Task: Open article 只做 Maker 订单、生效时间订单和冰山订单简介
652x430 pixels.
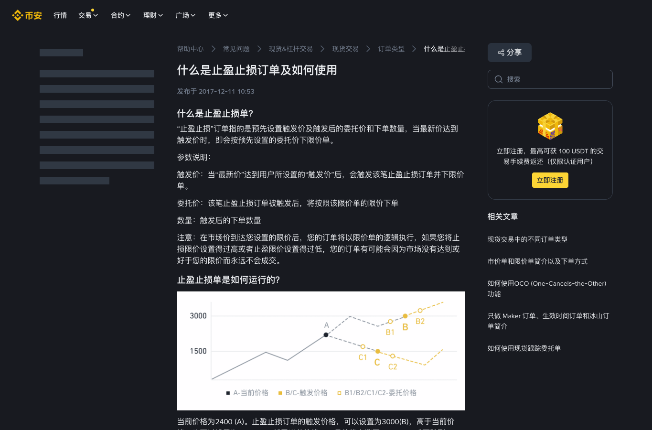Action: click(548, 321)
